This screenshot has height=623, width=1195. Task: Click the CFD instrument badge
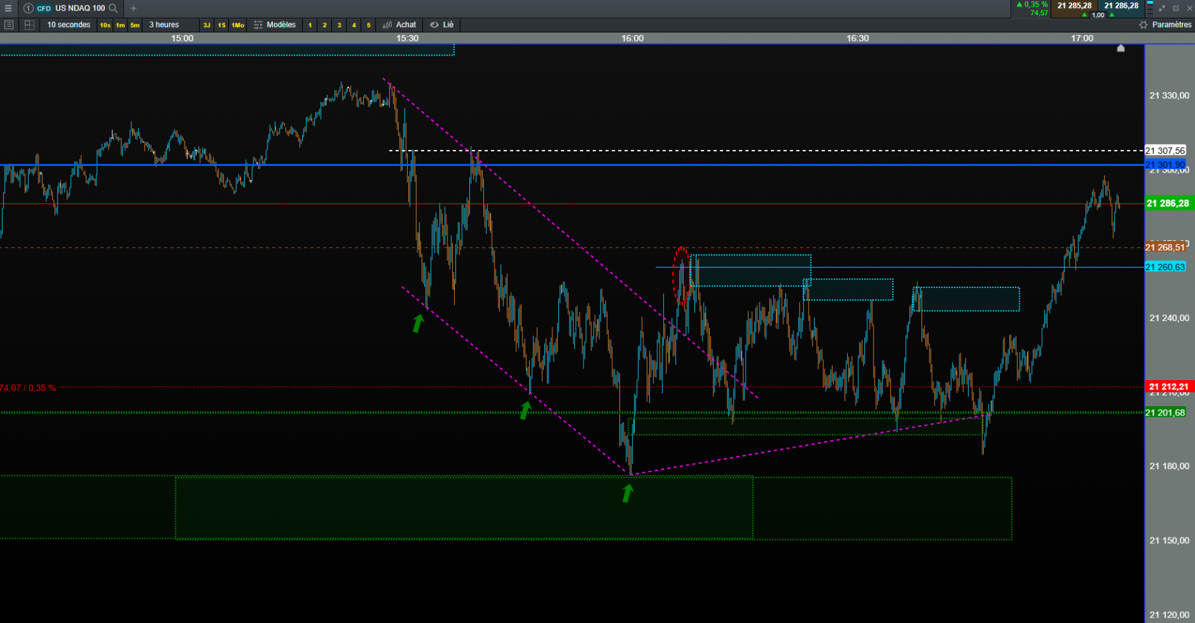pyautogui.click(x=44, y=8)
